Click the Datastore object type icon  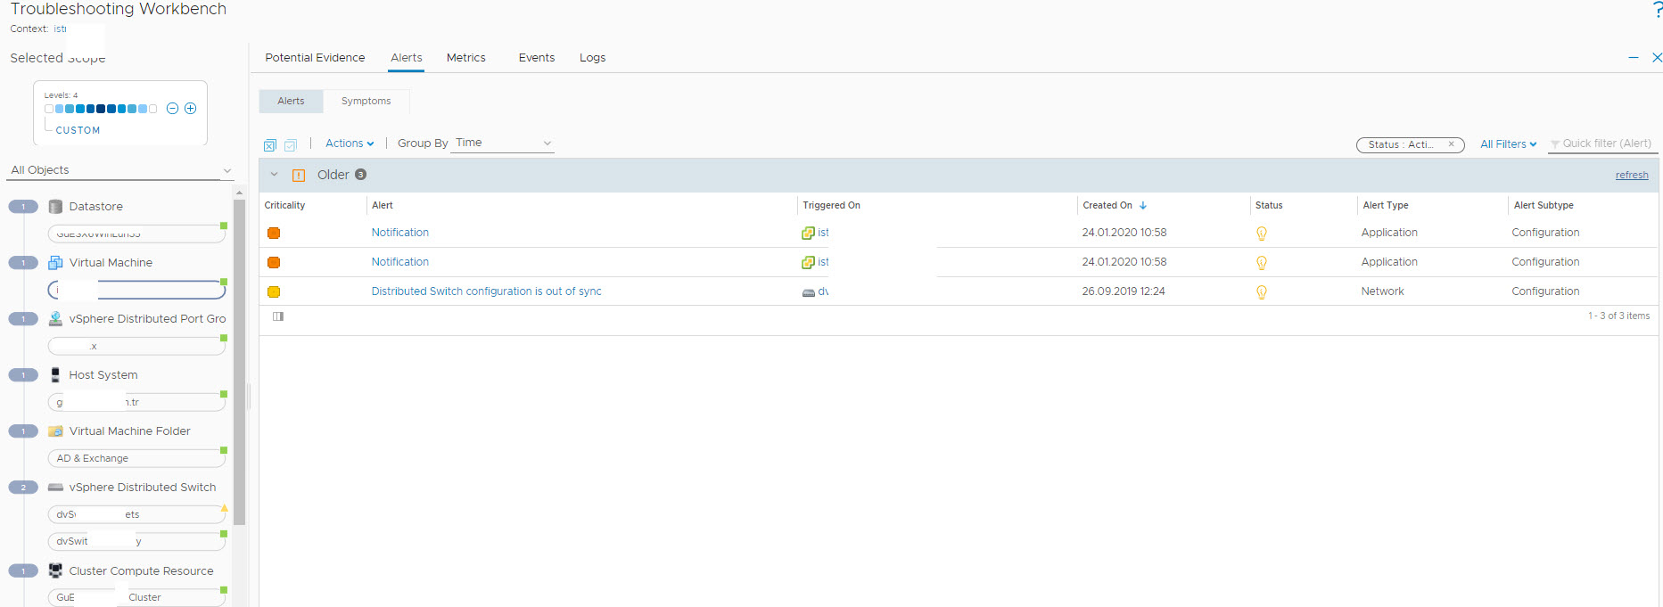point(55,207)
